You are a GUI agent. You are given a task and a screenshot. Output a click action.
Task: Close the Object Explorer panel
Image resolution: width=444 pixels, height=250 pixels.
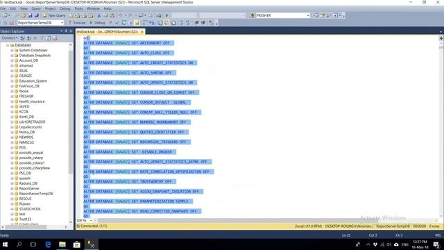[x=71, y=31]
